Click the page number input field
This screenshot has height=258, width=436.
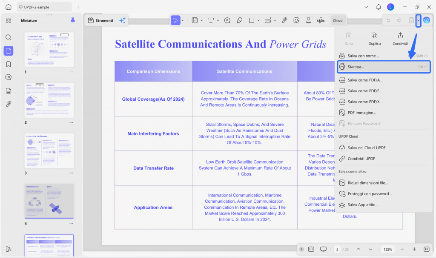pos(337,249)
